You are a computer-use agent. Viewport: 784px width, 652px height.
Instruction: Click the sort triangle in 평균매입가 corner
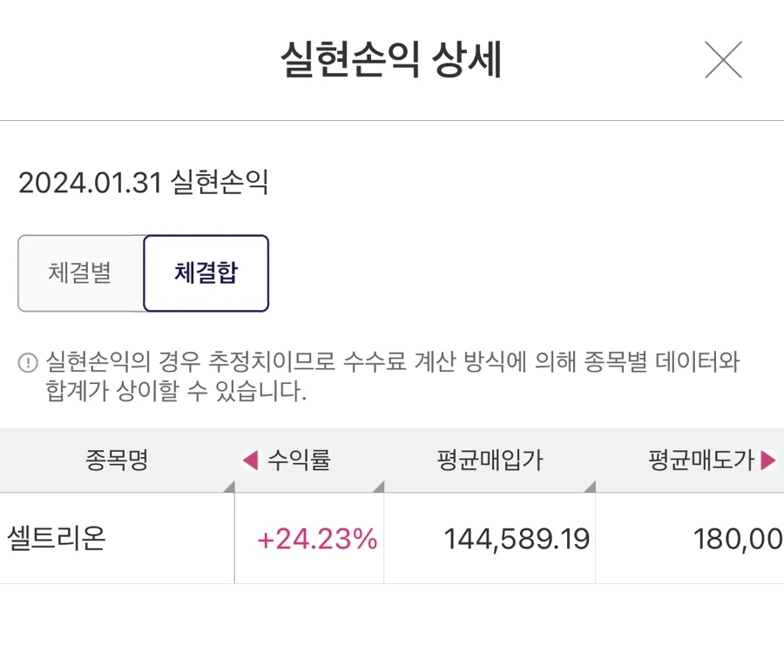tap(590, 487)
